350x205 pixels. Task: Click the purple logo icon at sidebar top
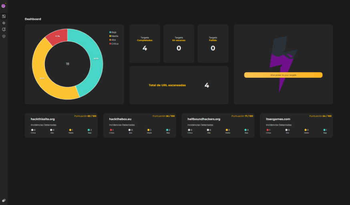[3, 6]
